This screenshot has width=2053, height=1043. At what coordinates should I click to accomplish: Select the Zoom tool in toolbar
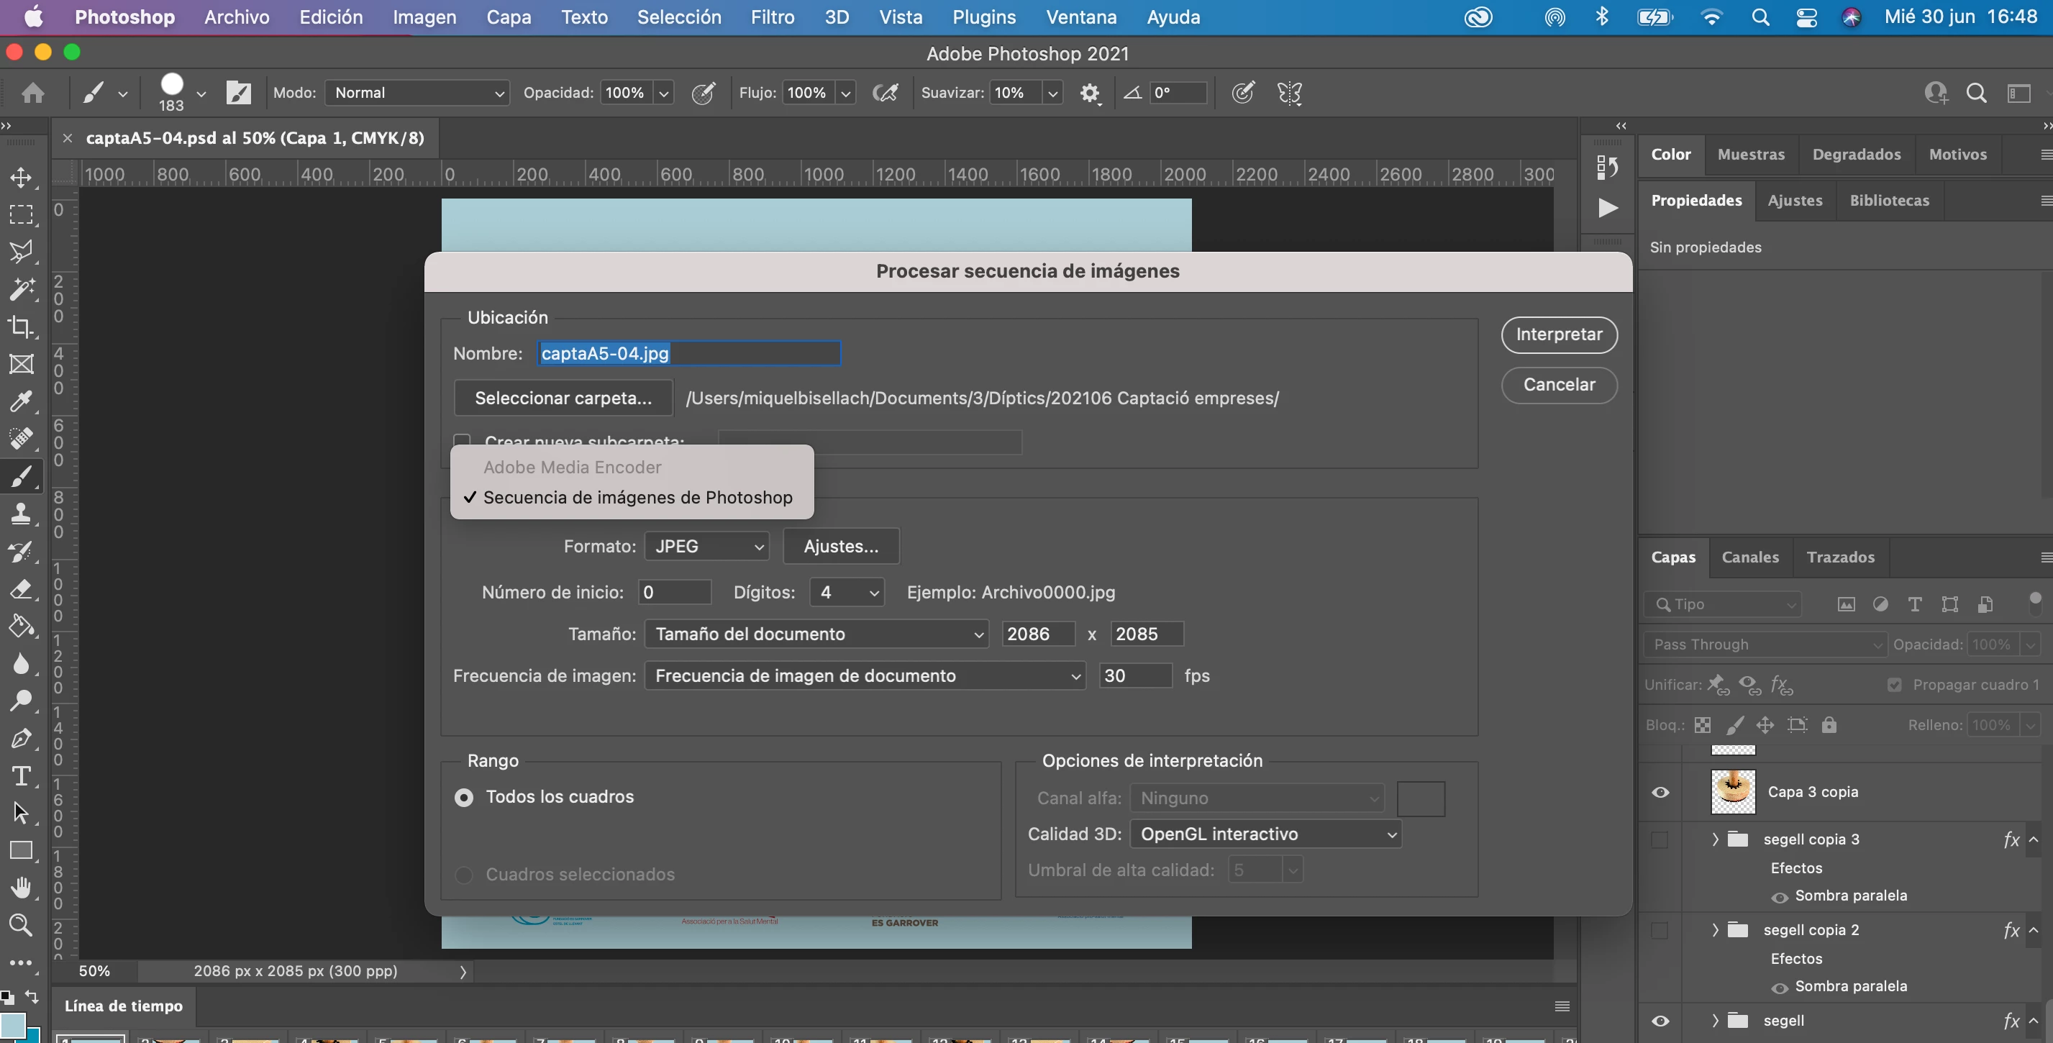pos(22,924)
